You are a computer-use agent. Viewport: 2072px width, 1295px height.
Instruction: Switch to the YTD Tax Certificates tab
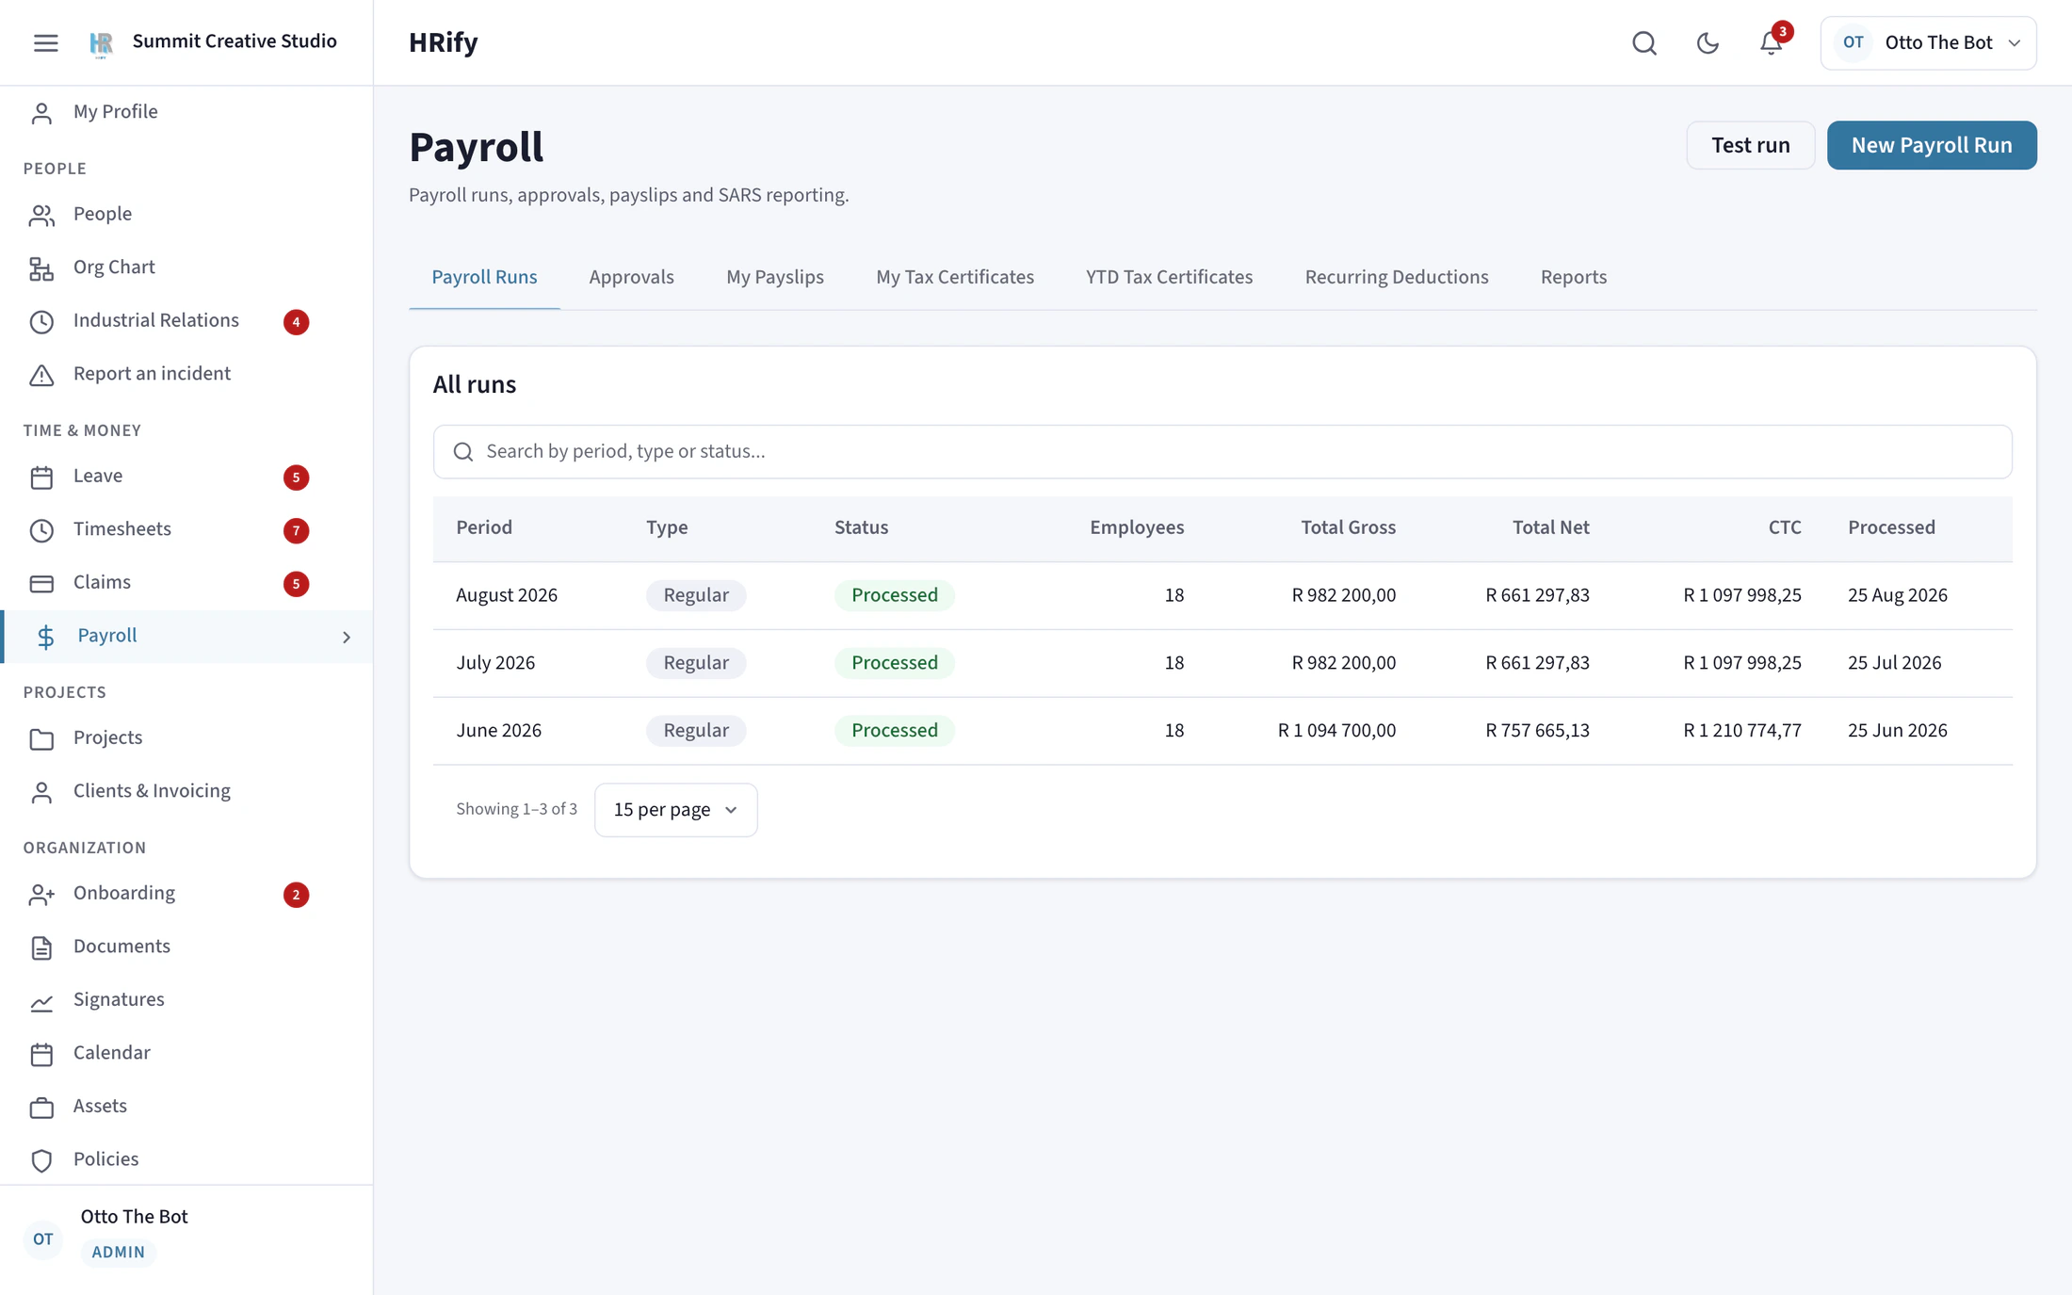[1169, 277]
